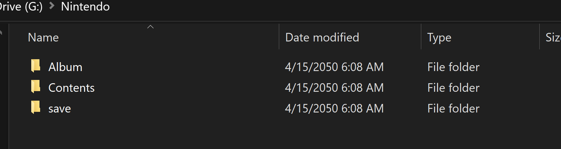Click the Album row File folder type
Image resolution: width=561 pixels, height=149 pixels.
tap(453, 67)
